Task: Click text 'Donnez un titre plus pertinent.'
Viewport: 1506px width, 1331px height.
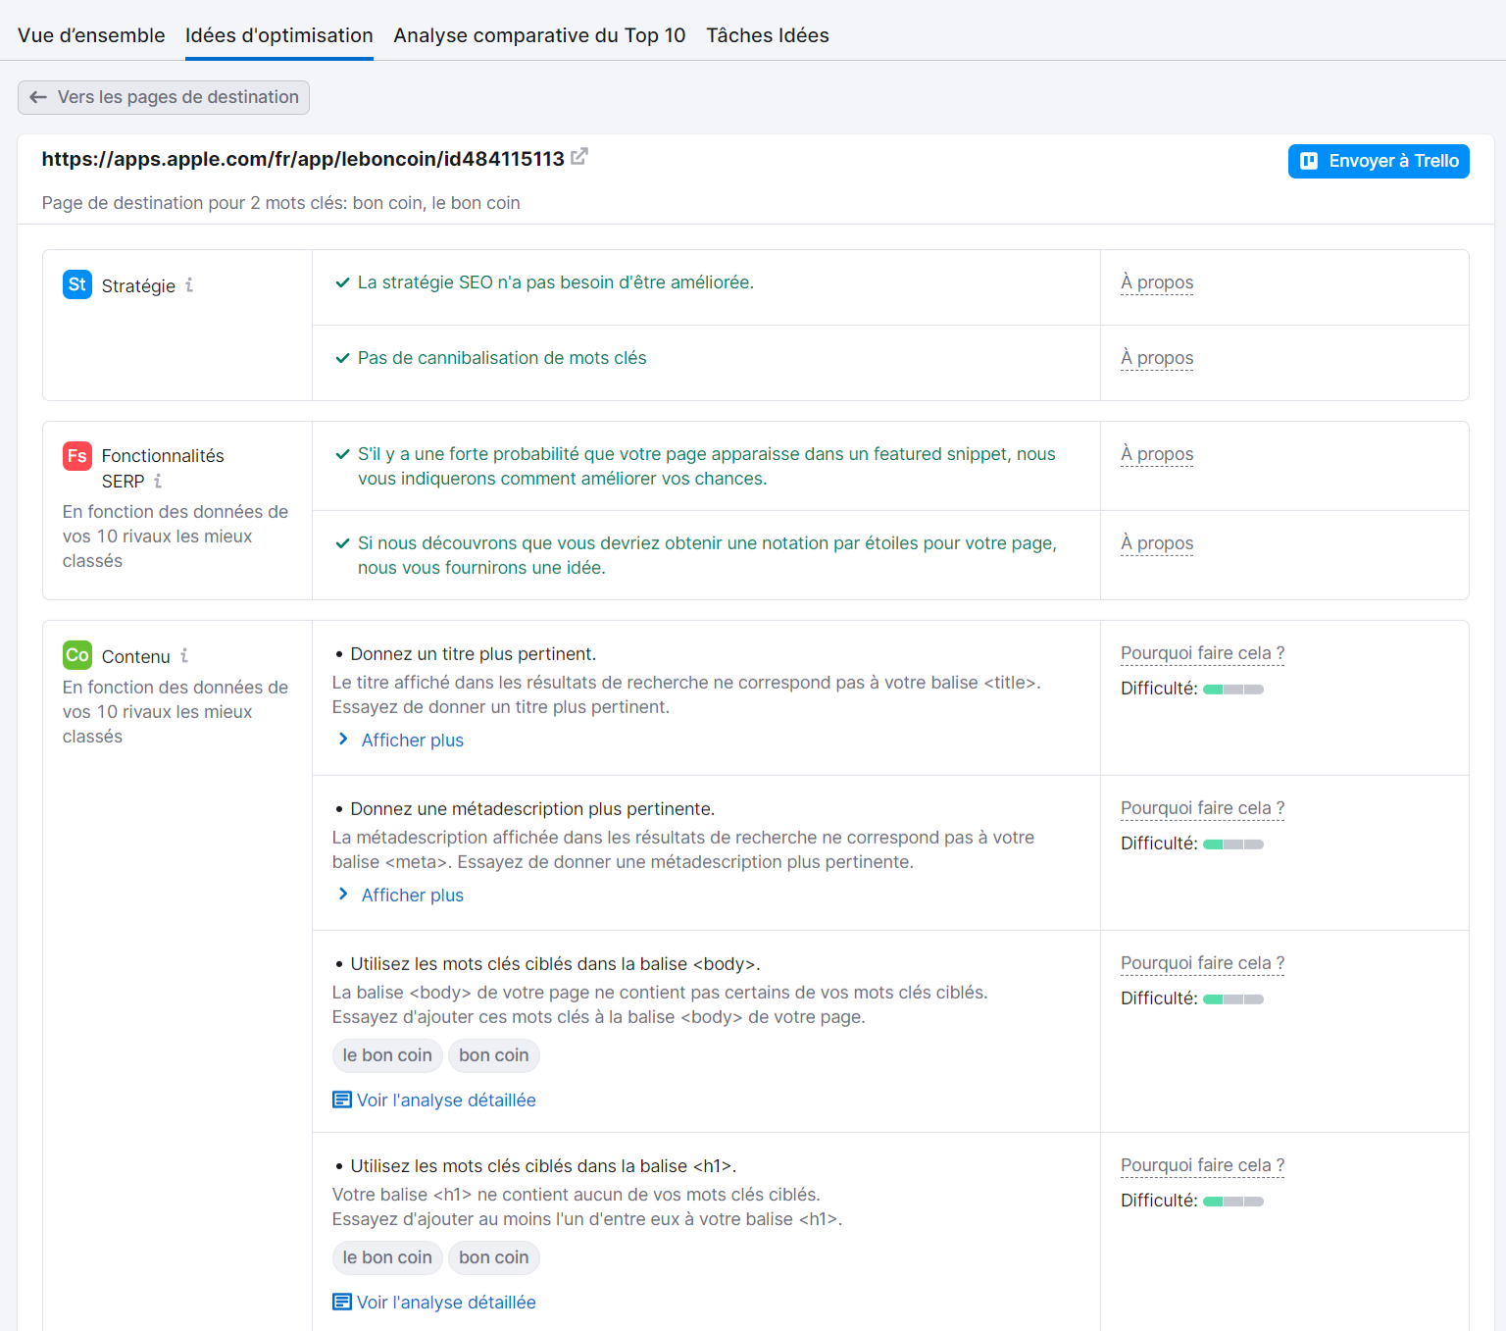Action: point(474,654)
